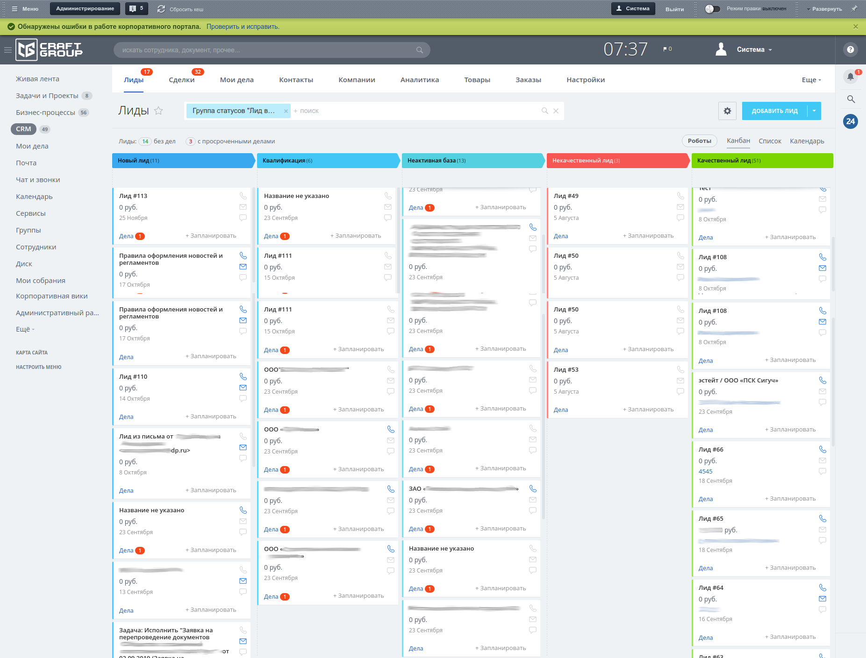This screenshot has height=658, width=866.
Task: Click the notifications bell icon
Action: coord(851,77)
